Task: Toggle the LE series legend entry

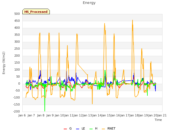Action: 81,128
